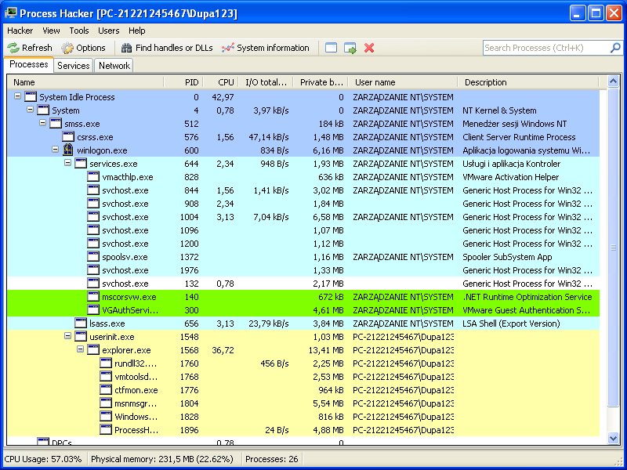Collapse the userinit.exe tree node
627x470 pixels.
tap(68, 337)
